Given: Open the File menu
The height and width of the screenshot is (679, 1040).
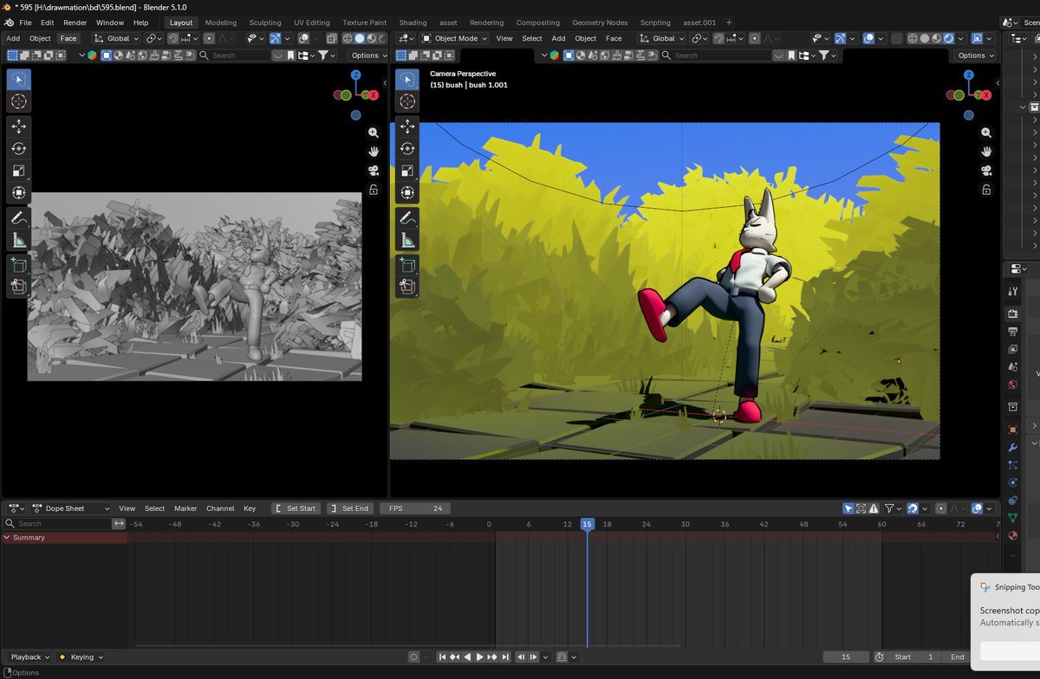Looking at the screenshot, I should pos(25,23).
